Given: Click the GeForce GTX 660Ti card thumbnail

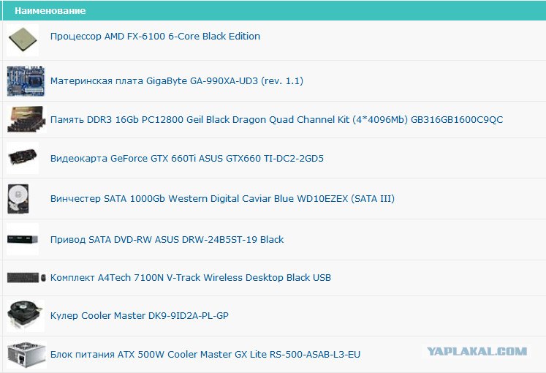Looking at the screenshot, I should click(23, 158).
